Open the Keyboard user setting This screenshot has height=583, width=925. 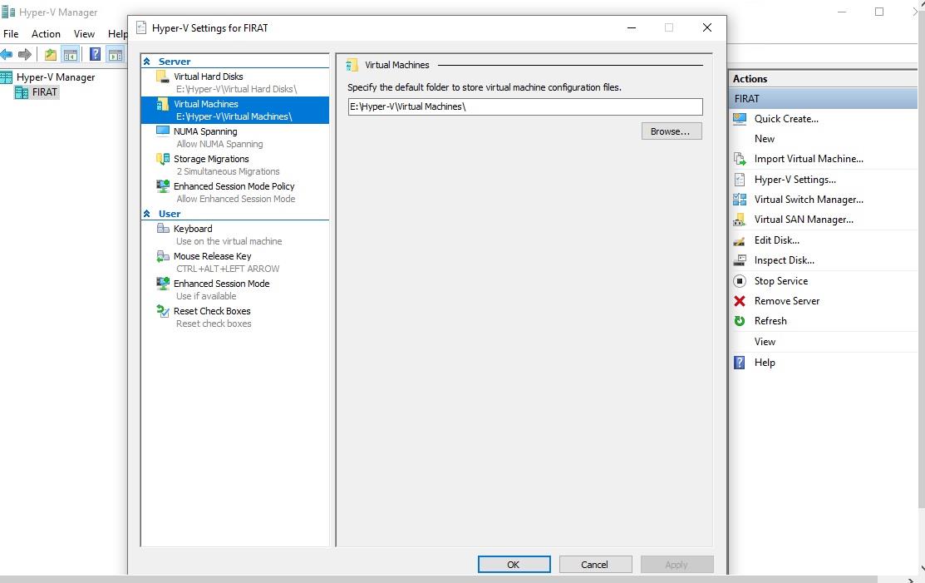point(235,235)
